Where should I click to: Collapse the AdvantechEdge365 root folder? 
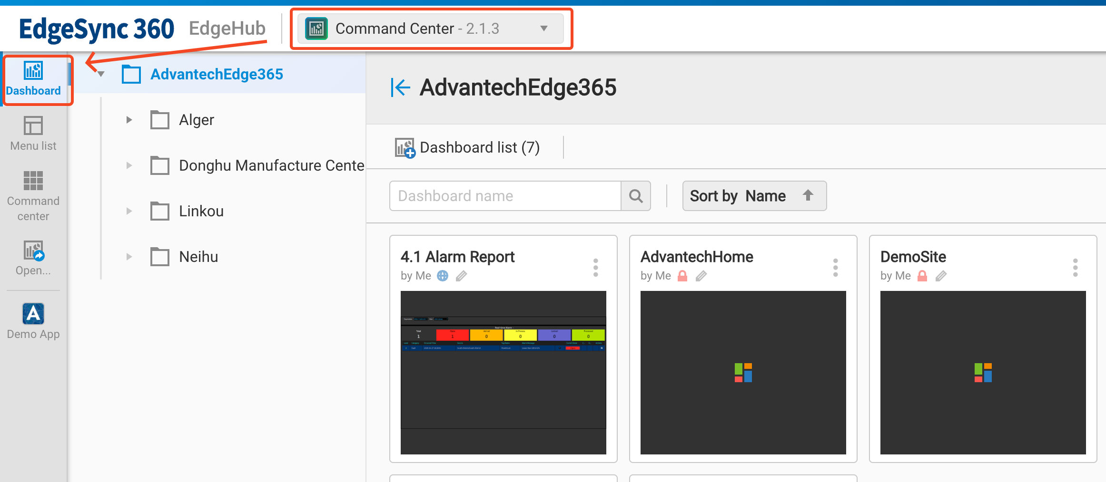[101, 74]
